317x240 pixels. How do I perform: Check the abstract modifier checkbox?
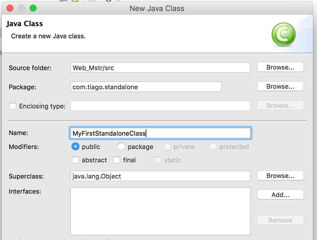pos(75,160)
